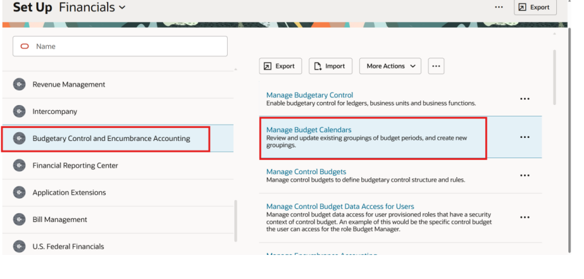The width and height of the screenshot is (584, 279).
Task: Click the Intercompany functional area icon
Action: coord(20,112)
